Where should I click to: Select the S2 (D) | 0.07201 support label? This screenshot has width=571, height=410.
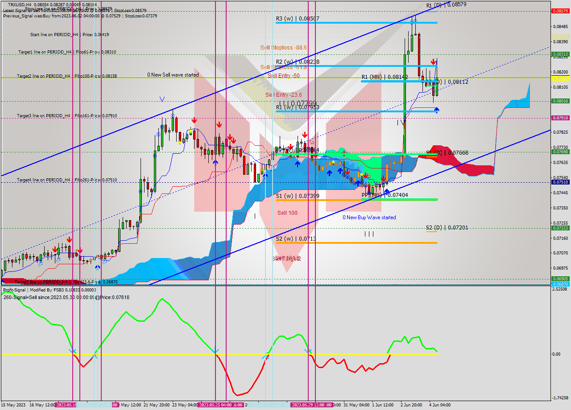(447, 228)
